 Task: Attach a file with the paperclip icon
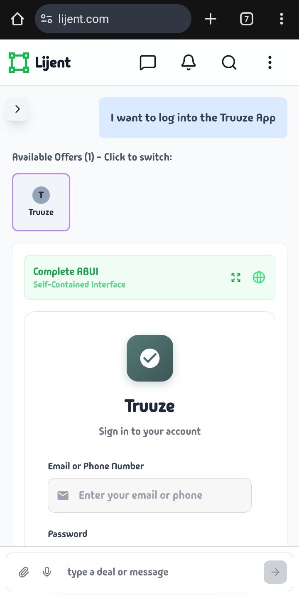pyautogui.click(x=24, y=572)
